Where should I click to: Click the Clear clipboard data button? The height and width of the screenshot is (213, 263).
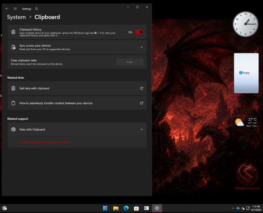[130, 62]
